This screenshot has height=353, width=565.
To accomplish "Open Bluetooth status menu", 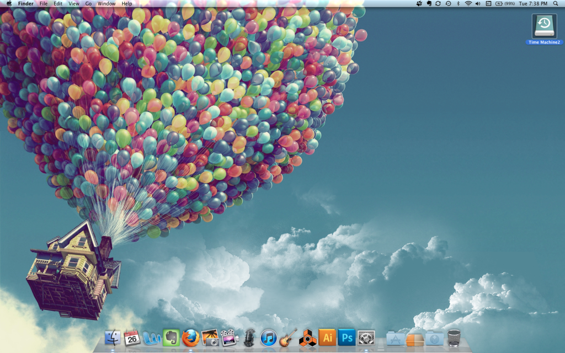I will pos(459,4).
